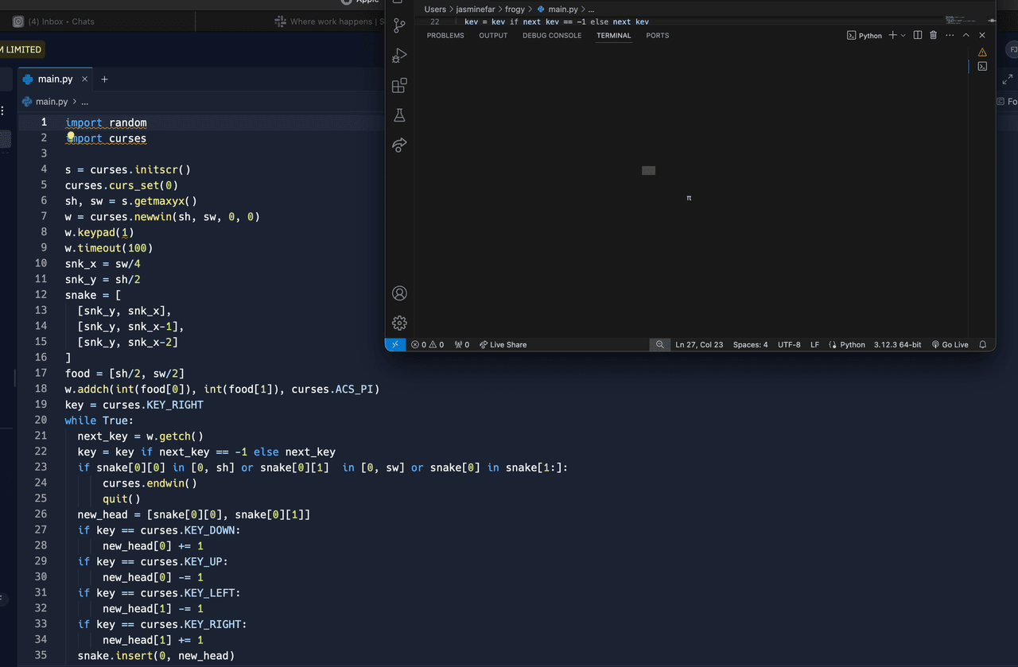Open the Manage settings gear
Viewport: 1018px width, 667px height.
(399, 323)
